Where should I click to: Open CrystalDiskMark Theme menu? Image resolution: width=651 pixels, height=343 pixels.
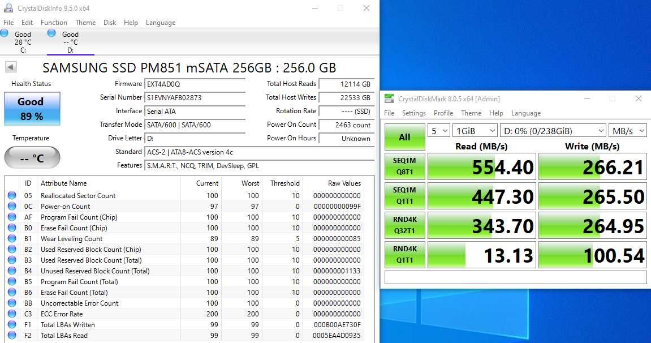pyautogui.click(x=471, y=113)
